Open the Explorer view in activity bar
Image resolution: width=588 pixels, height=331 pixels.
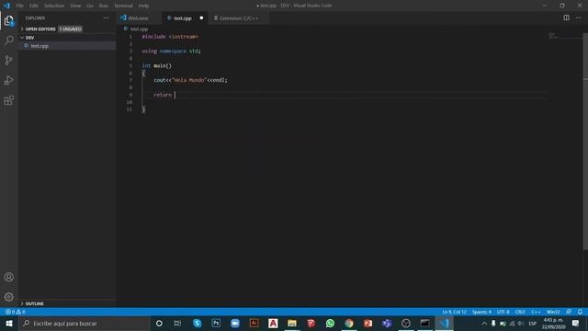click(9, 20)
